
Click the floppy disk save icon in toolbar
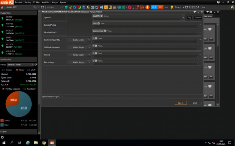43,7
